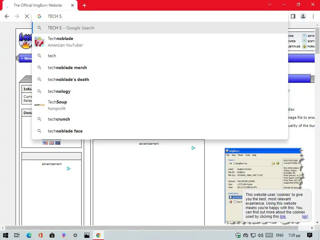This screenshot has height=240, width=320.
Task: Open notification center icon
Action: click(x=310, y=235)
